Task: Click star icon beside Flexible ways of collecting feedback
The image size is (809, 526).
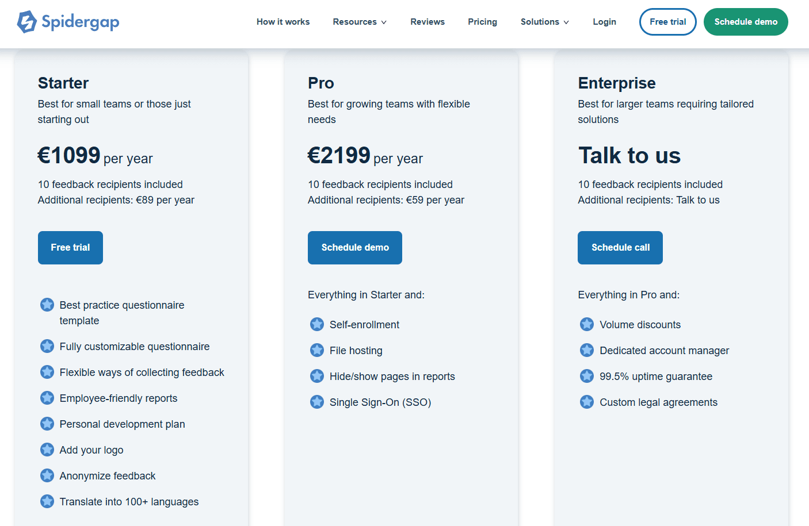Action: [x=47, y=372]
